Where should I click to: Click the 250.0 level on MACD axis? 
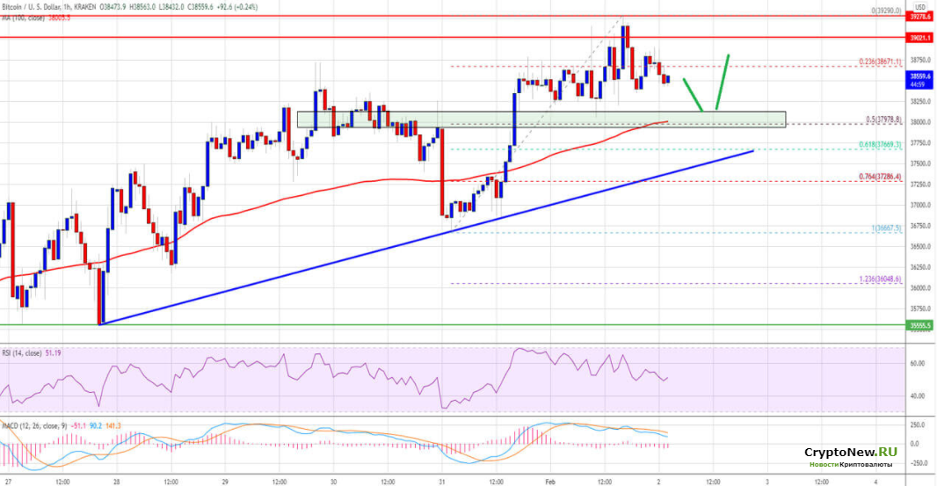pyautogui.click(x=919, y=425)
